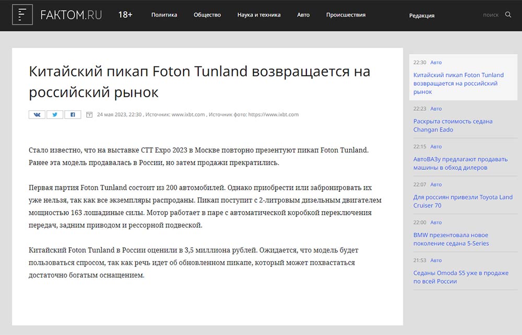Open news about Toyota Land Cruiser 70
This screenshot has width=522, height=335.
(x=462, y=201)
